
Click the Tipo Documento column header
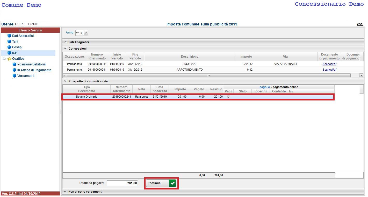point(87,89)
